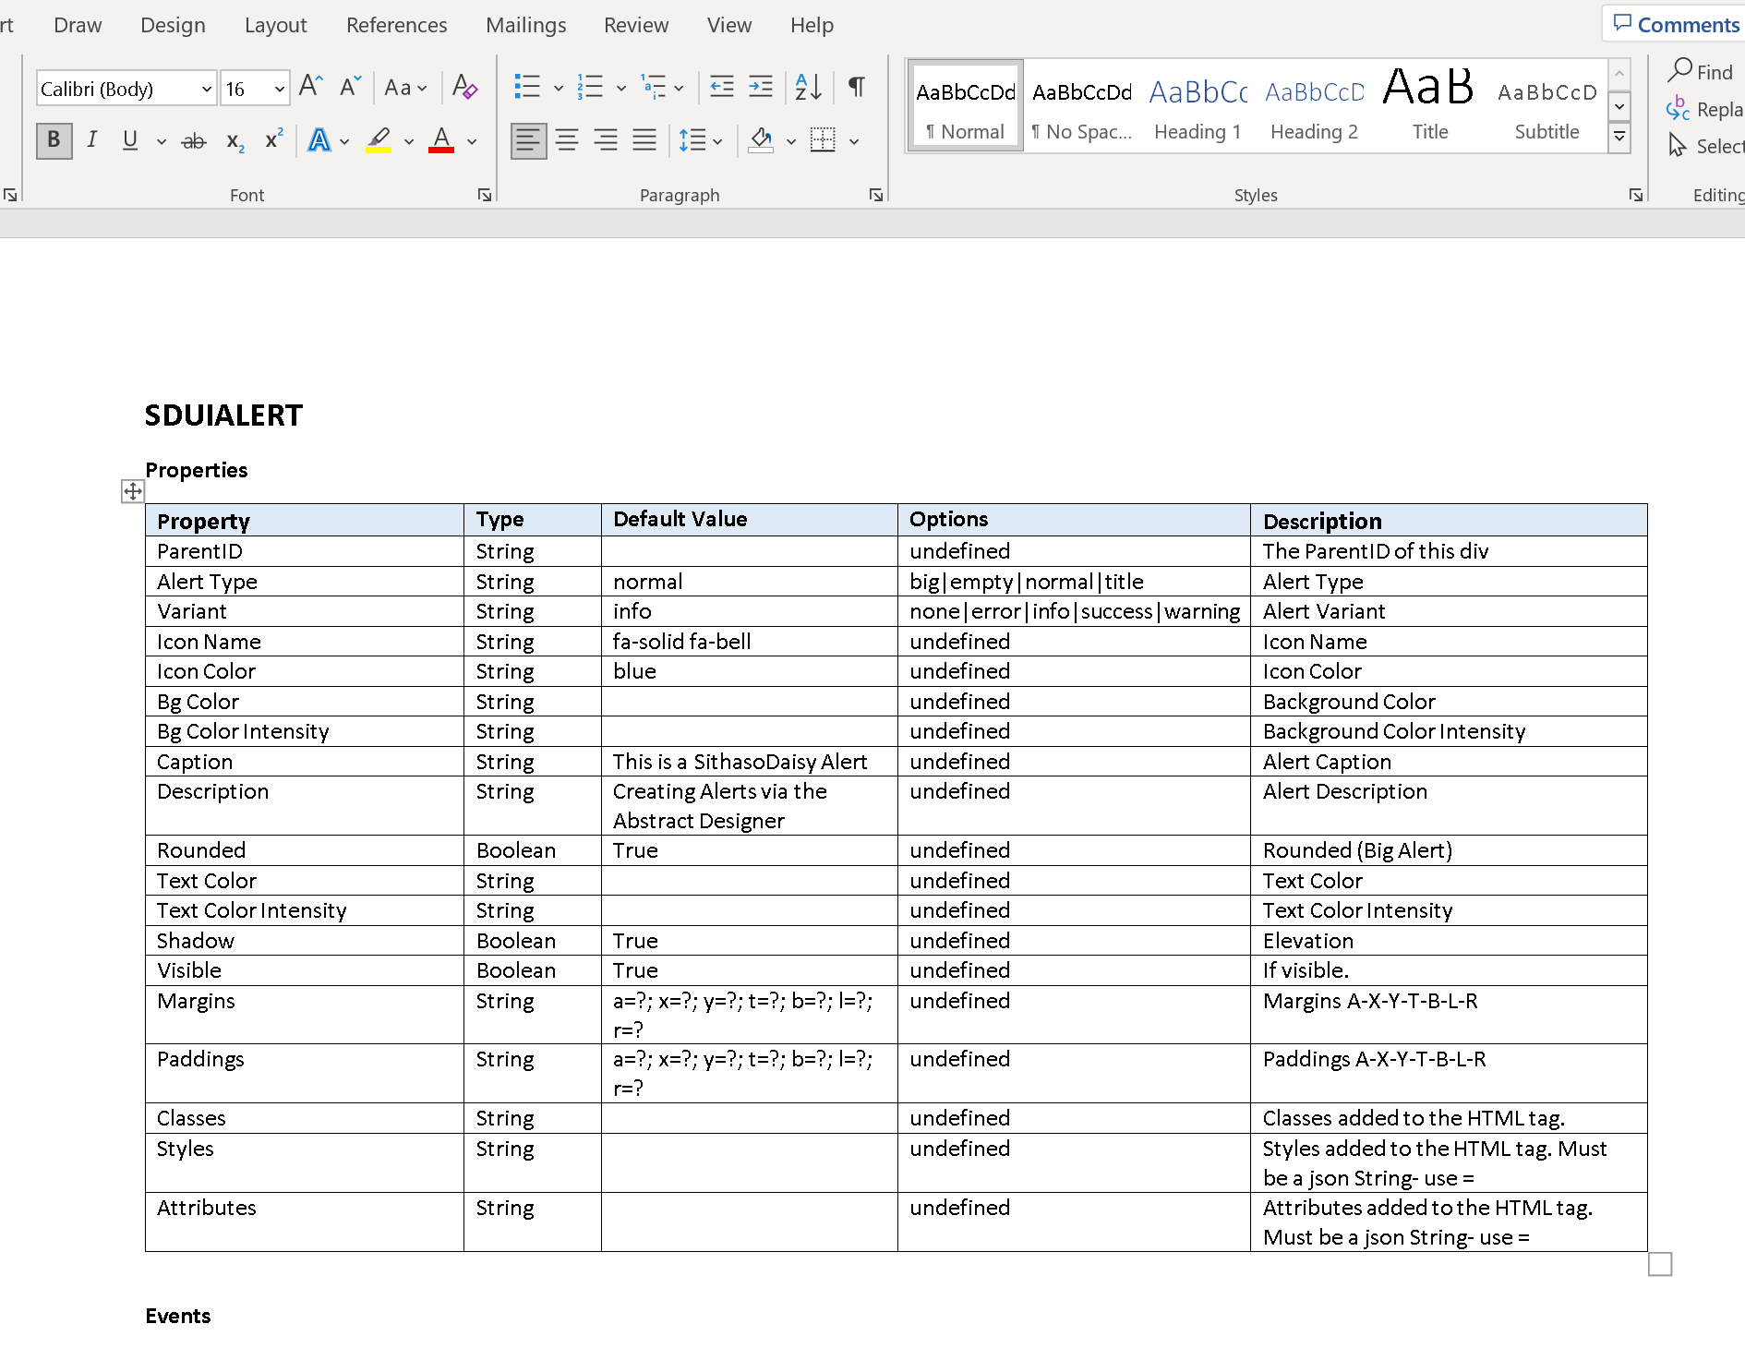Expand bullet library dropdown
Image resolution: width=1745 pixels, height=1348 pixels.
(x=559, y=89)
